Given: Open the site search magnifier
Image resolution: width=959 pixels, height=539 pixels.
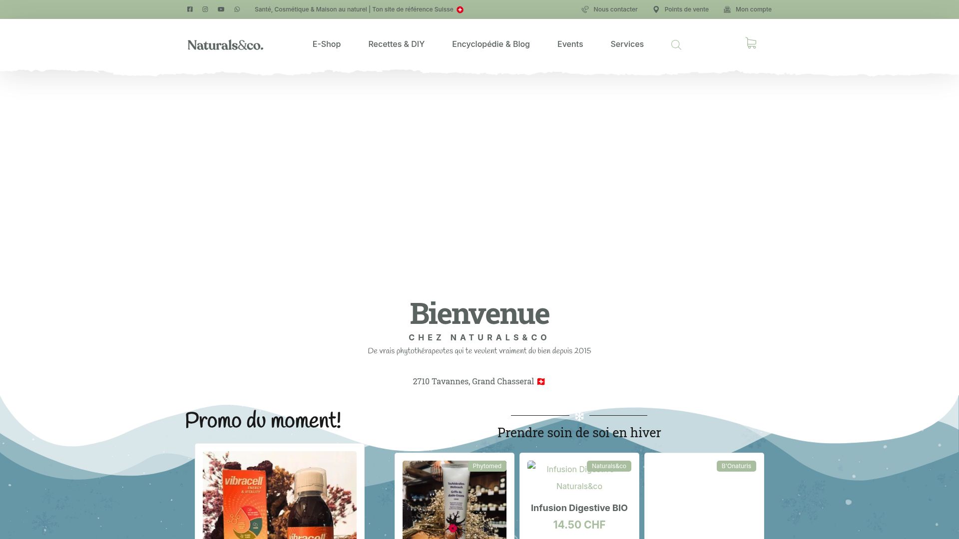Looking at the screenshot, I should click(676, 45).
